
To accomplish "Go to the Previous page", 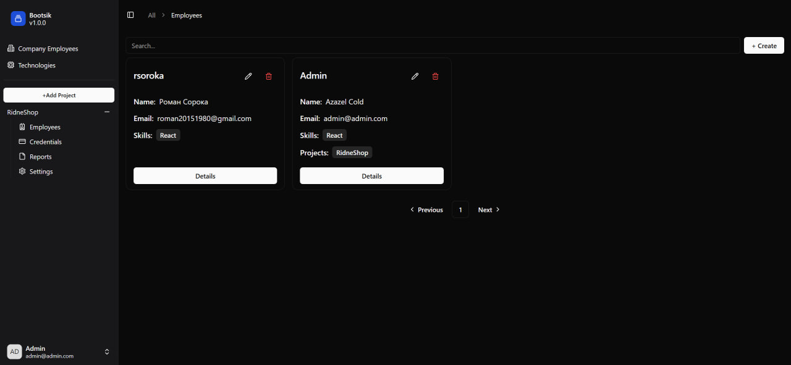I will tap(426, 209).
